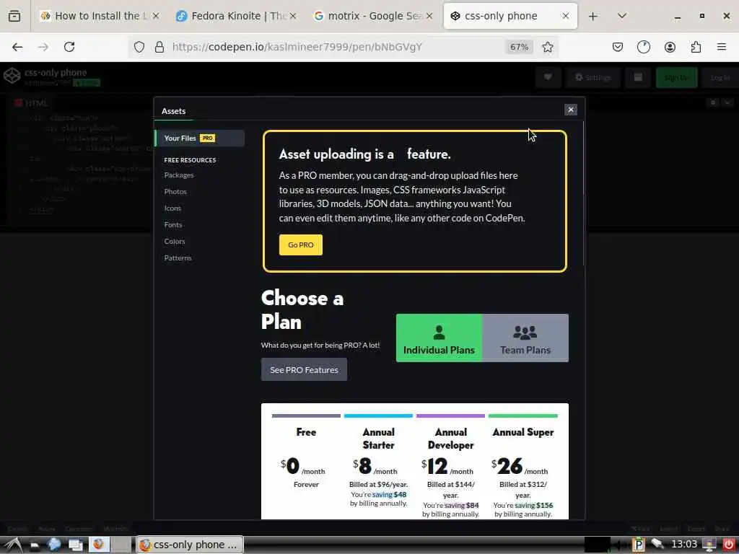Click the taskbar web browser globe icon
Screen dimensions: 739x554
click(55, 545)
